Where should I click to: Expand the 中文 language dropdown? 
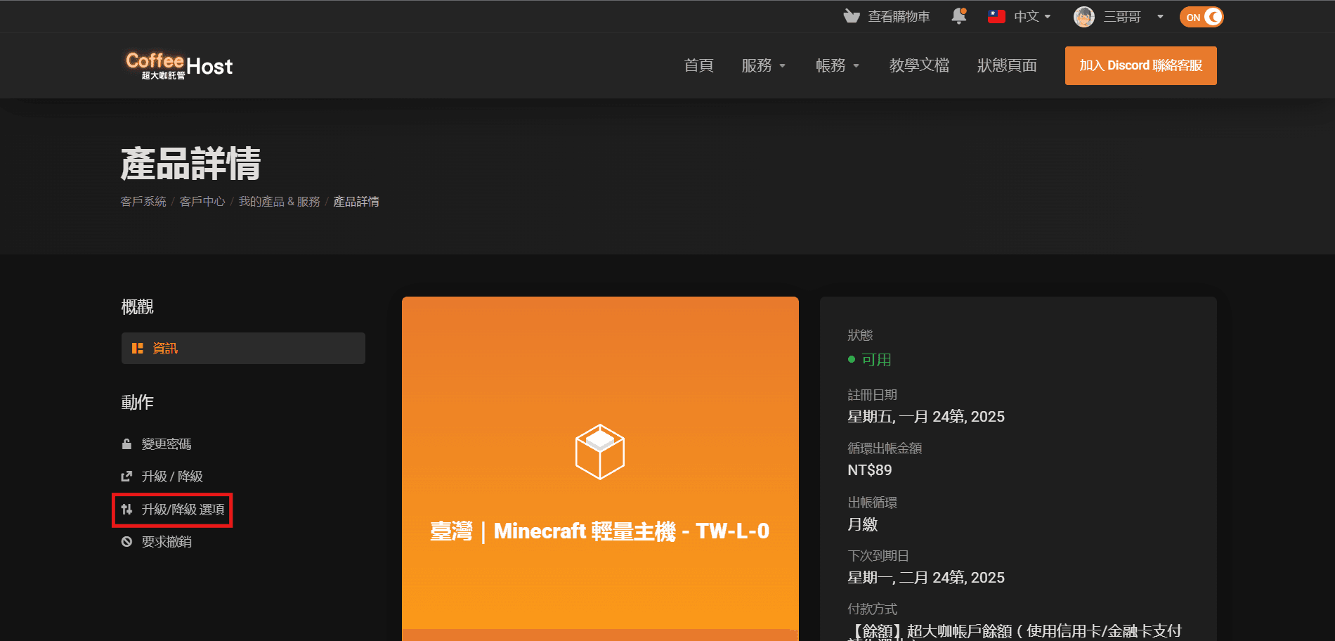(1033, 16)
